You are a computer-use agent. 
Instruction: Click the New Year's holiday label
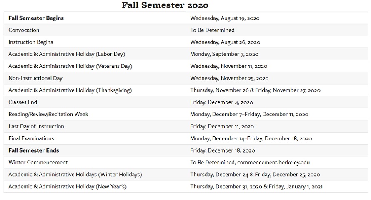tap(68, 187)
